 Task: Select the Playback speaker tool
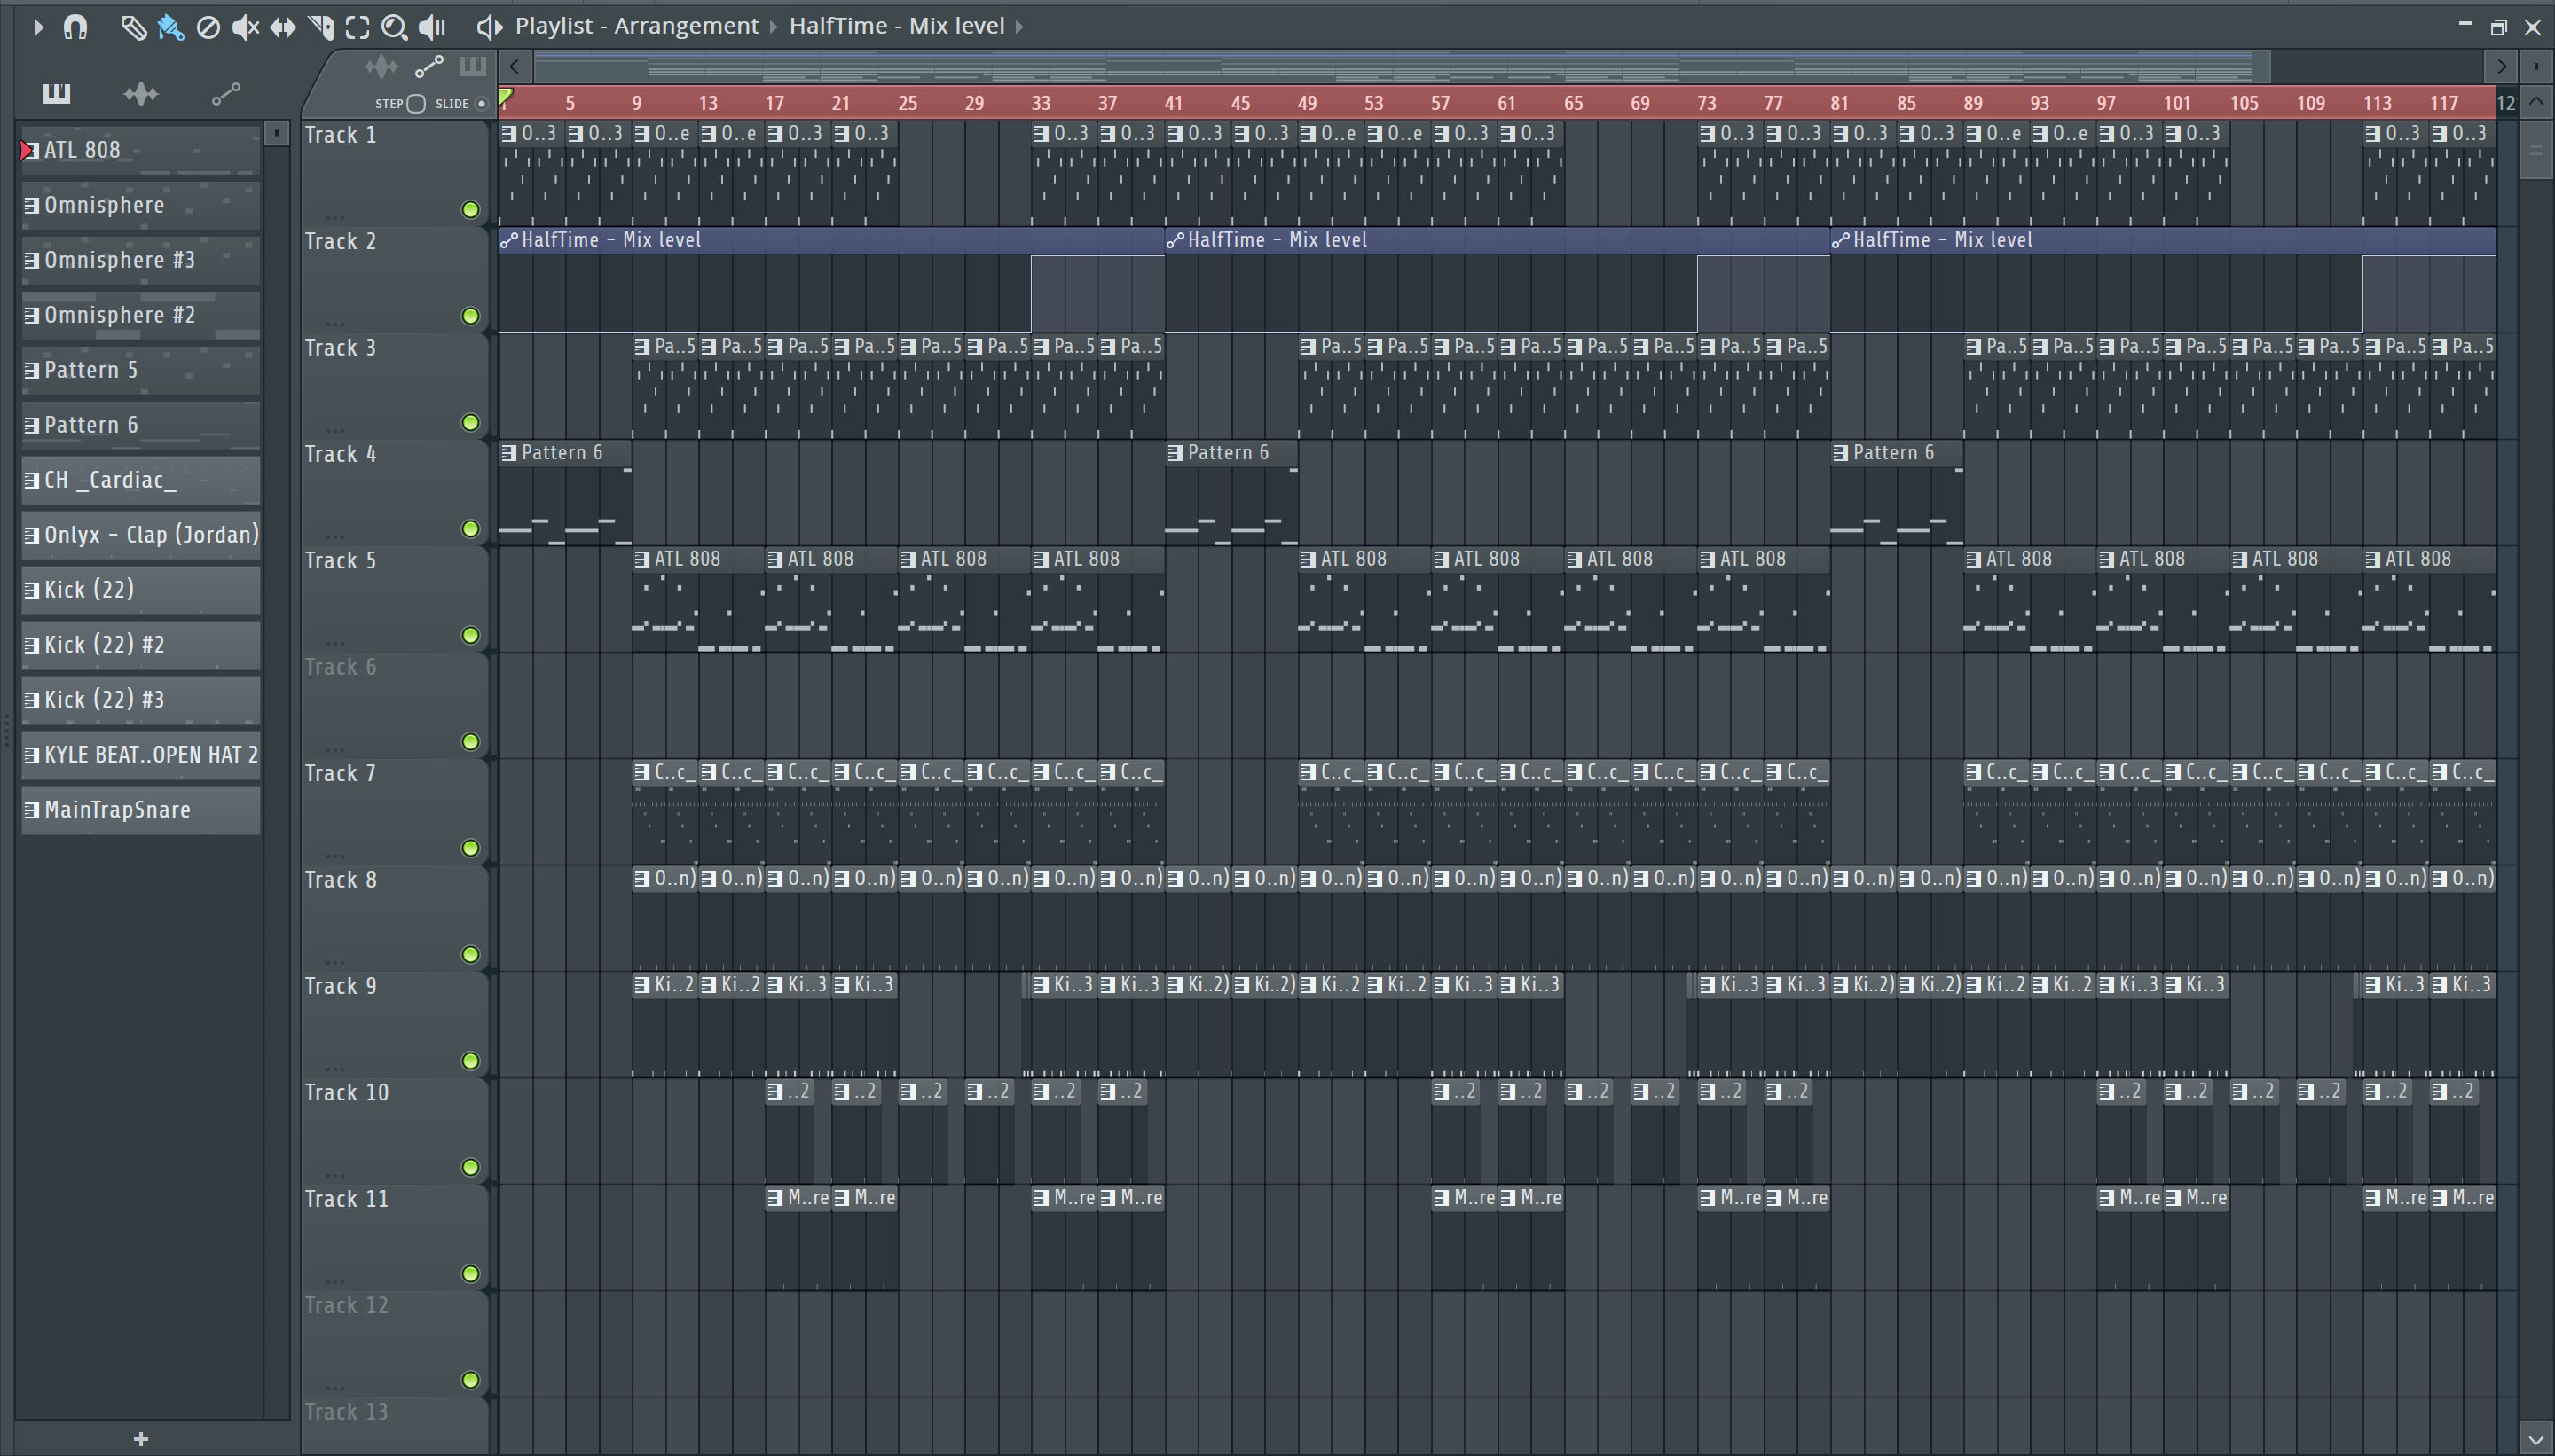coord(432,27)
